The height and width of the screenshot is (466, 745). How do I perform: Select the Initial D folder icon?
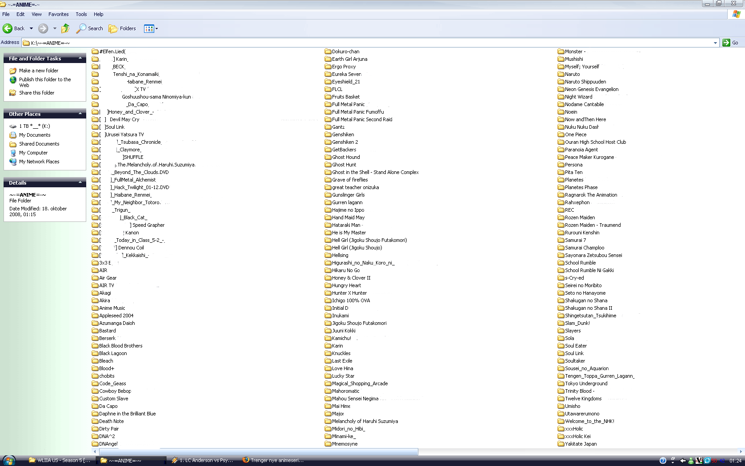click(328, 308)
